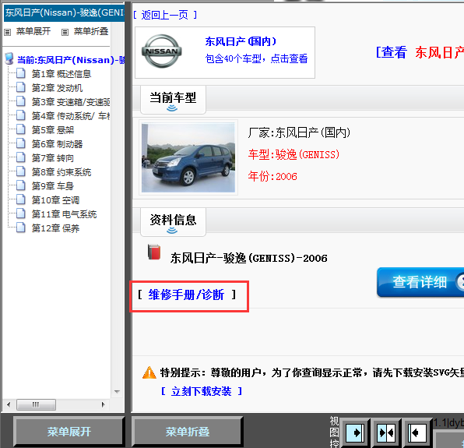Click the page icon for 第6章 制动器
This screenshot has height=448, width=464.
pyautogui.click(x=21, y=143)
